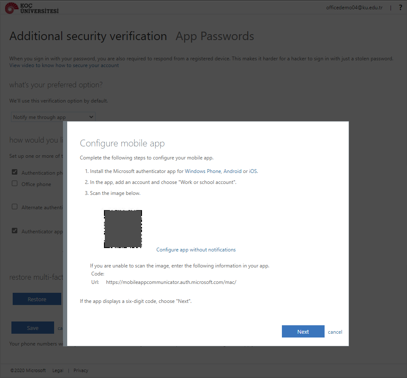407x378 pixels.
Task: Switch to the App Passwords tab
Action: pos(215,36)
